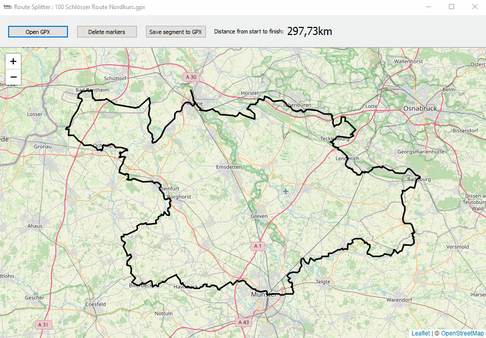
Task: Click the Emsdetten town label
Action: [x=229, y=167]
